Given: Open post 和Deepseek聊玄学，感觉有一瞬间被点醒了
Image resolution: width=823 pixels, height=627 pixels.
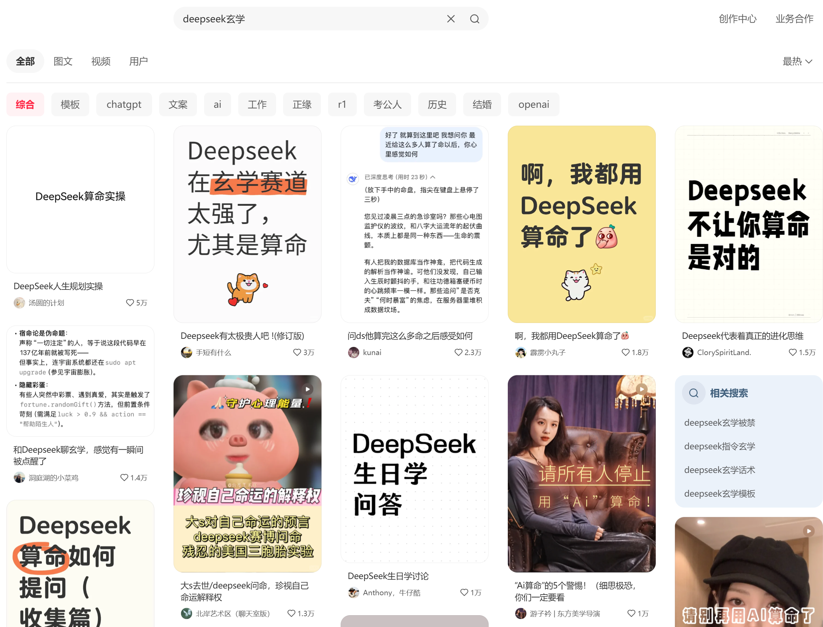Looking at the screenshot, I should tap(78, 455).
